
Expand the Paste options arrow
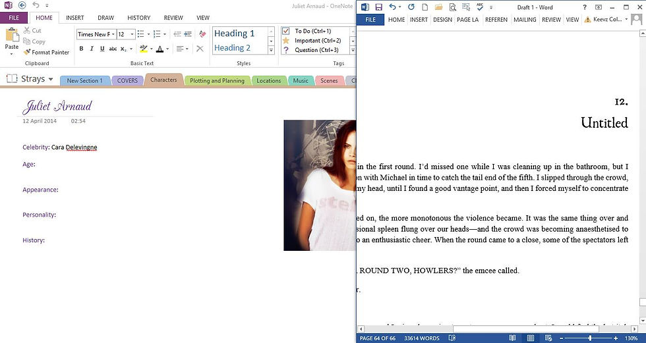(12, 54)
